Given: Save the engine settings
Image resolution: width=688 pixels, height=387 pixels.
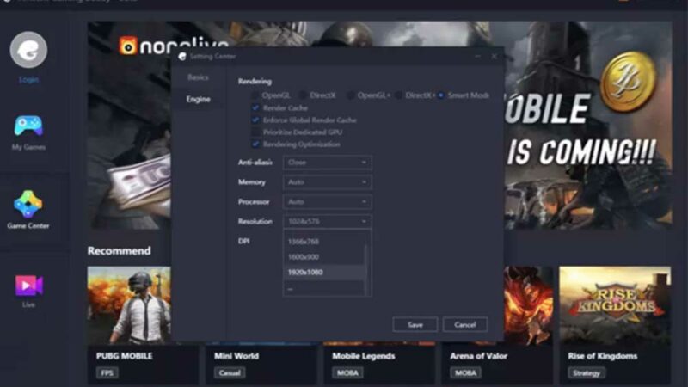Looking at the screenshot, I should pyautogui.click(x=415, y=325).
